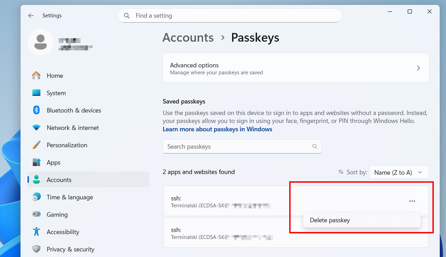Image resolution: width=446 pixels, height=257 pixels.
Task: Click the search magnifier in Find a setting
Action: 127,16
